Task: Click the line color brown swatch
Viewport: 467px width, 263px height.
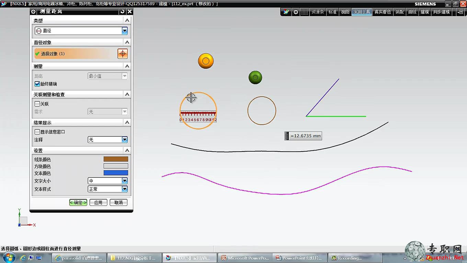Action: (116, 159)
